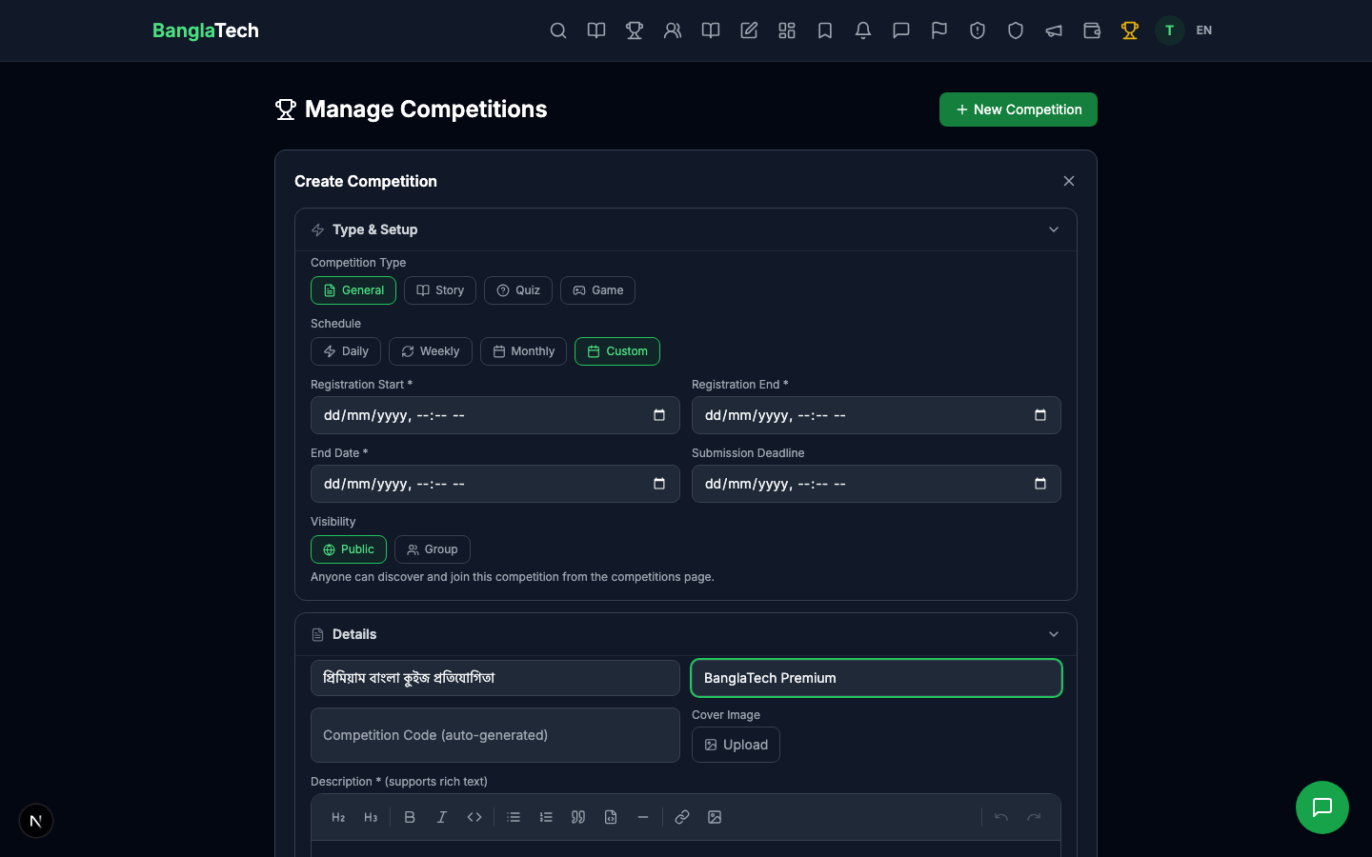Click the bookmark icon in the navbar
This screenshot has height=857, width=1372.
(825, 30)
